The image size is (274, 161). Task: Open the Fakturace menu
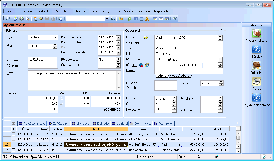[78, 11]
